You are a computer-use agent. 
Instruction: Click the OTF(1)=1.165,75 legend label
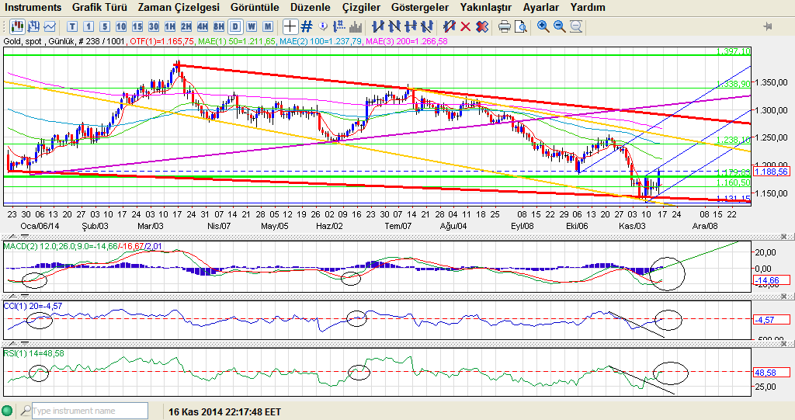click(x=161, y=41)
